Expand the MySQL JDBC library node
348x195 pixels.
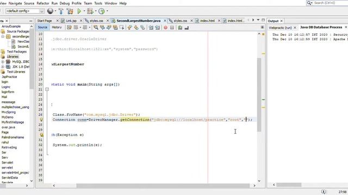click(3, 62)
